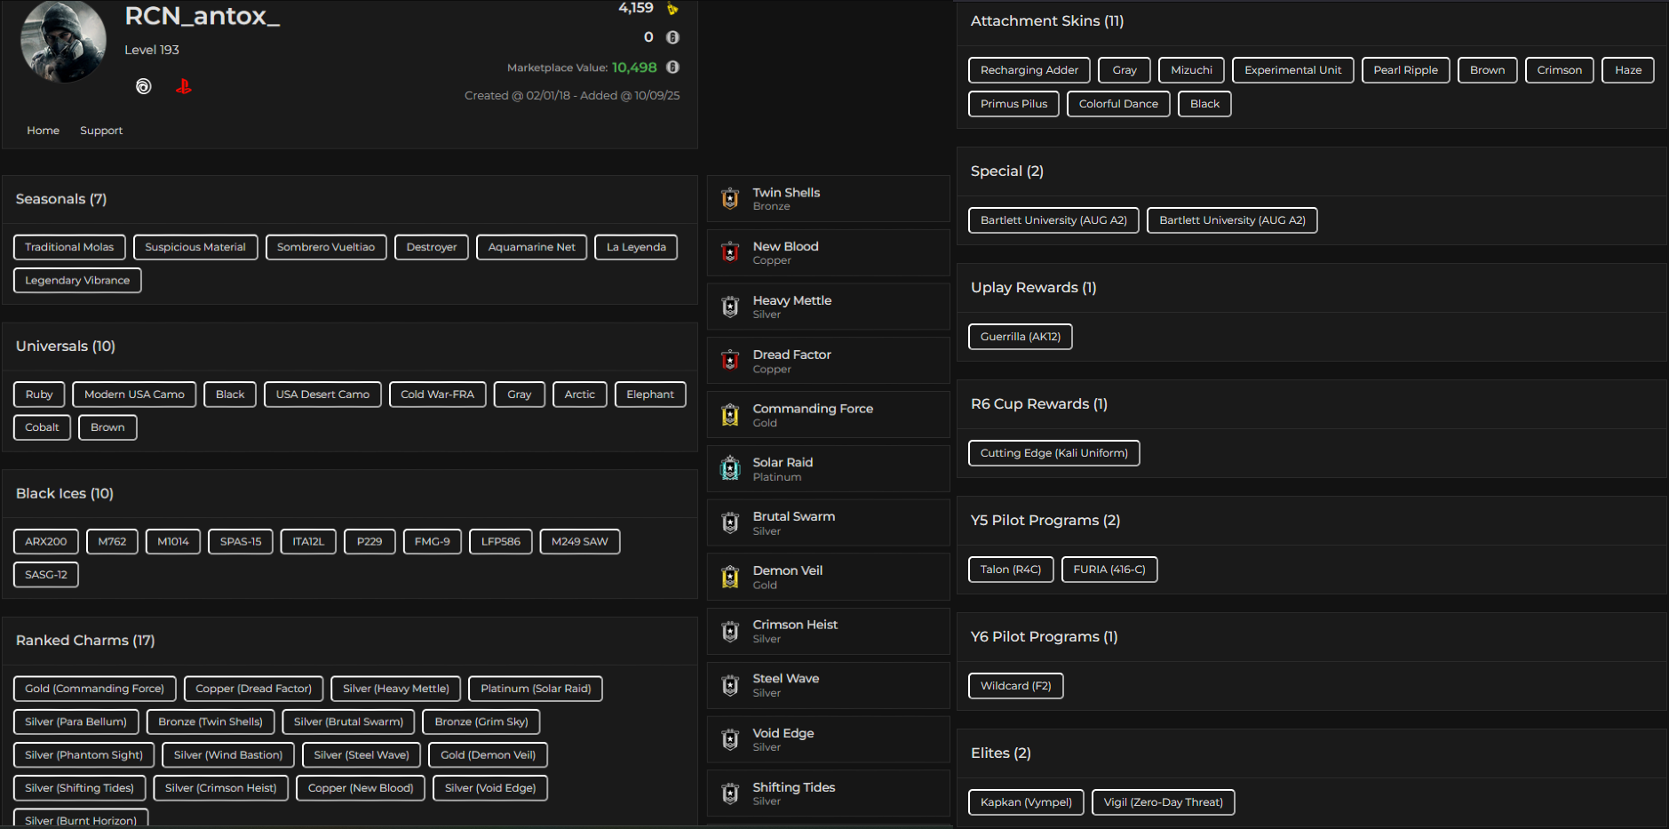
Task: Choose the Pearl Ripple attachment skin
Action: tap(1406, 70)
